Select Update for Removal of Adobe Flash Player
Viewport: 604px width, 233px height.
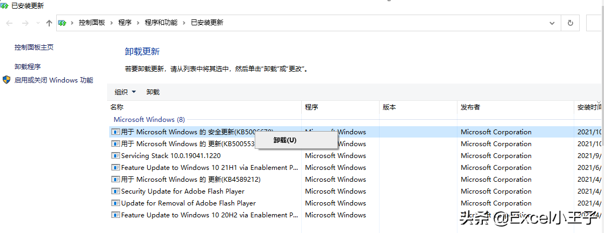[356, 203]
